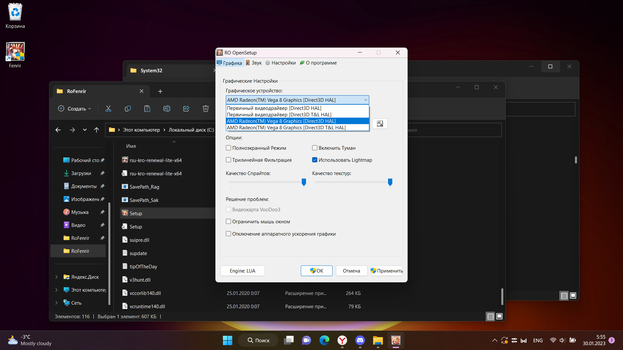Click the Качество Спрайтов slider thumb
The image size is (623, 350).
coord(304,182)
